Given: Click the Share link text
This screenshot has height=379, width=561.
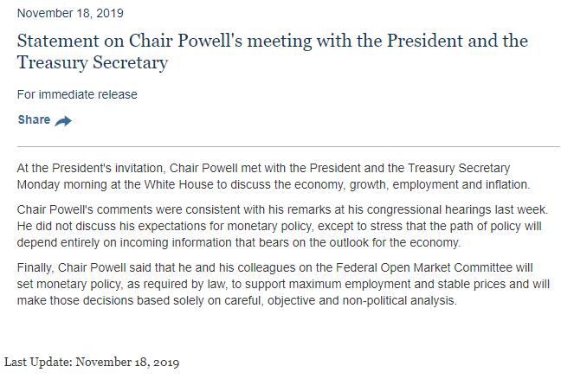Looking at the screenshot, I should pyautogui.click(x=34, y=120).
